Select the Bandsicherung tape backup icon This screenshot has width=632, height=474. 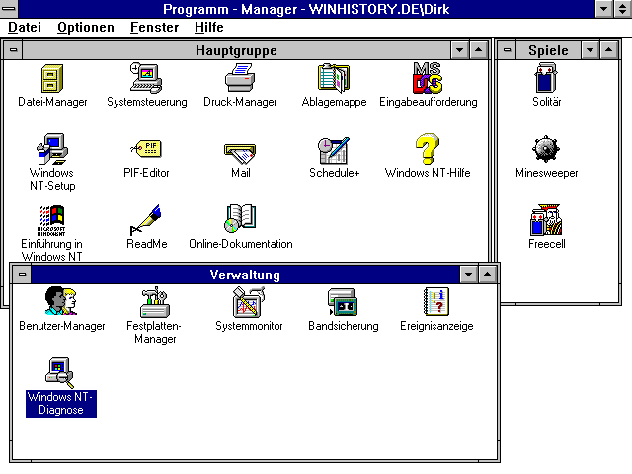(343, 302)
